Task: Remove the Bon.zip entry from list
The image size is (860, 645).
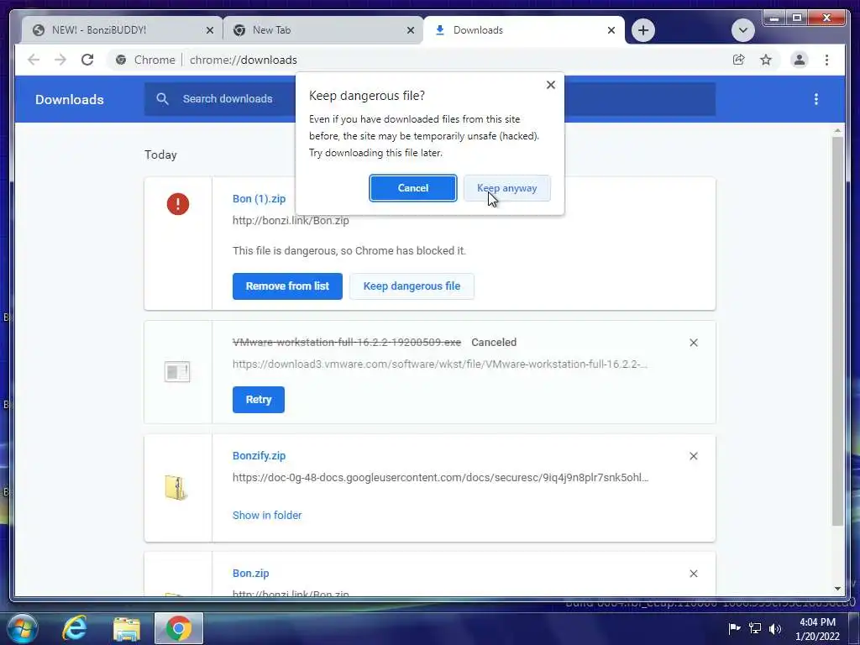Action: 693,574
